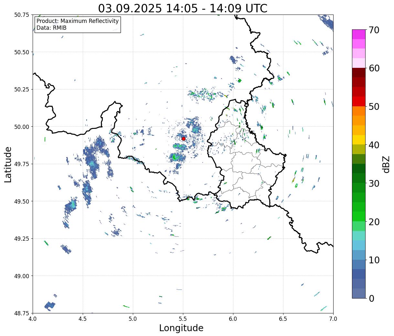Screen dimensions: 394x336
Task: Click the colorbar tick label '50'
Action: (x=374, y=107)
